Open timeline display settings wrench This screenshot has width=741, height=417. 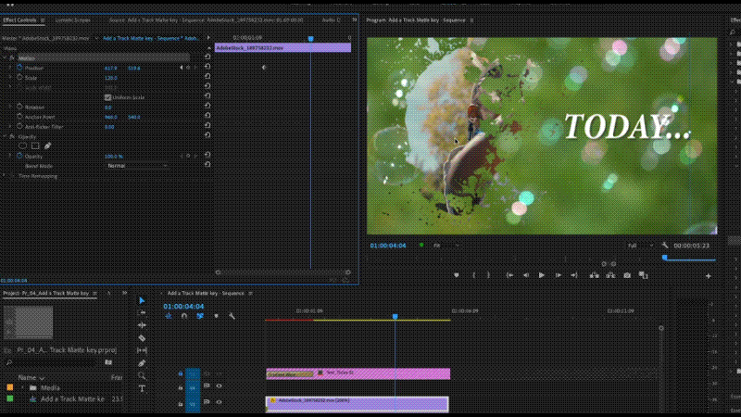coord(232,316)
